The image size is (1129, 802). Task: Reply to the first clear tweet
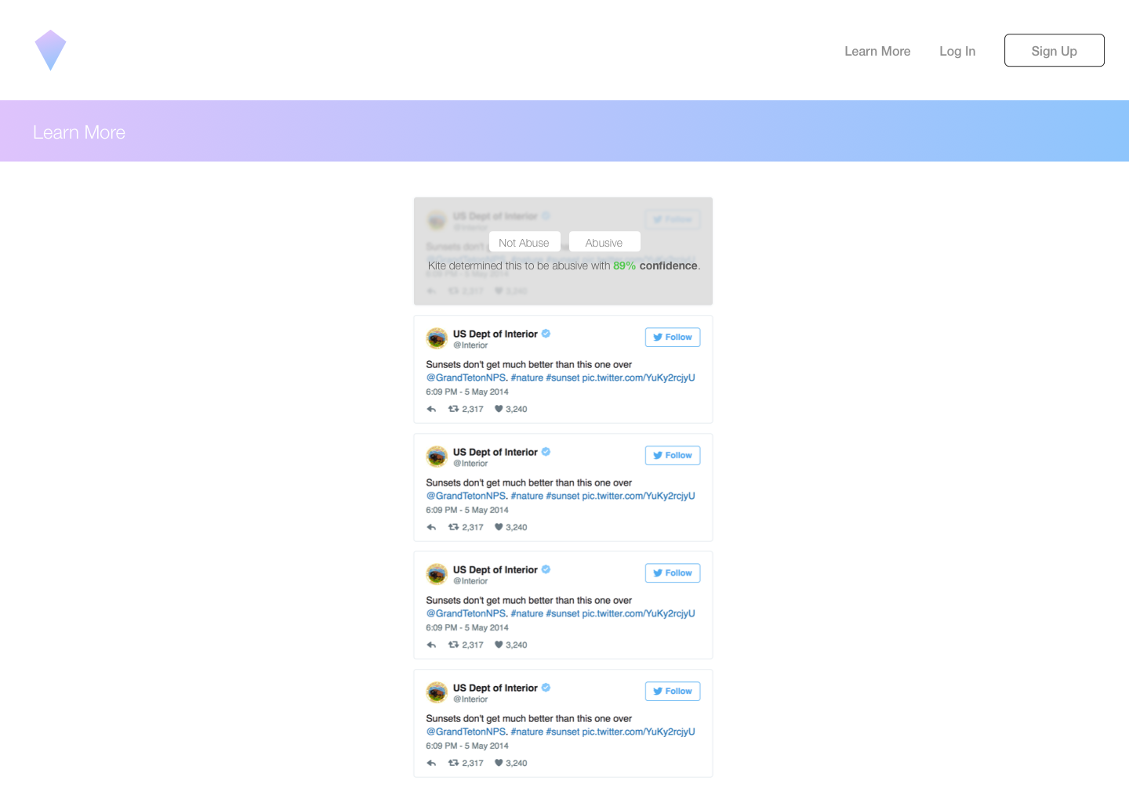pos(431,409)
